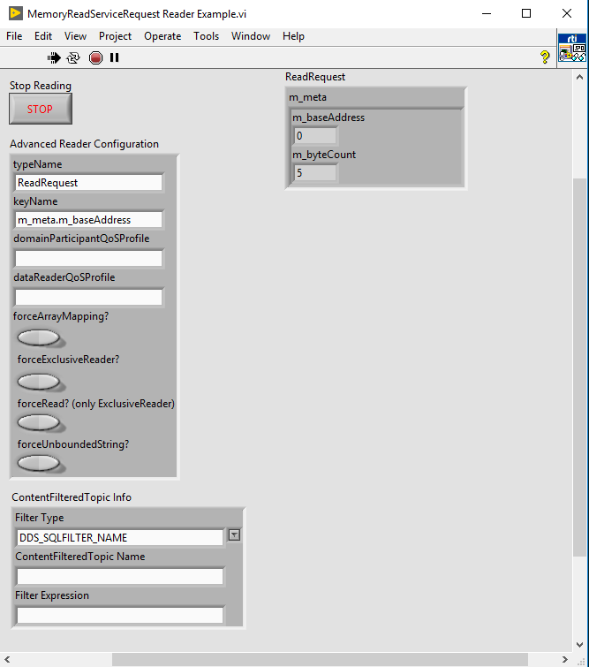
Task: Click the ContentFilteredTopic Name input field
Action: tap(119, 576)
